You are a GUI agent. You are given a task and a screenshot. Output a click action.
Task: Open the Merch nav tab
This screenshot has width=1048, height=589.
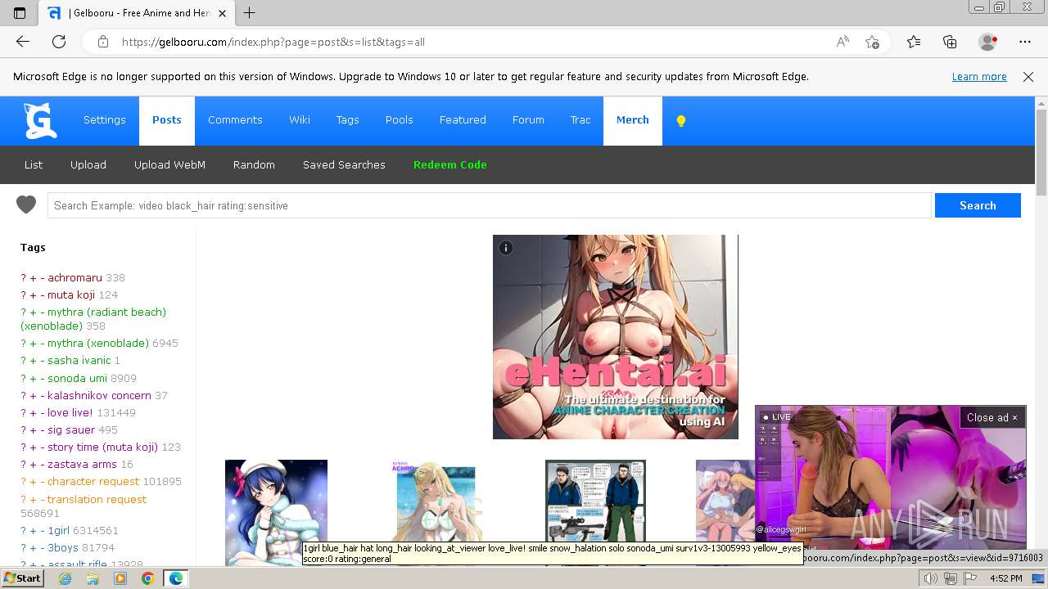coord(633,120)
